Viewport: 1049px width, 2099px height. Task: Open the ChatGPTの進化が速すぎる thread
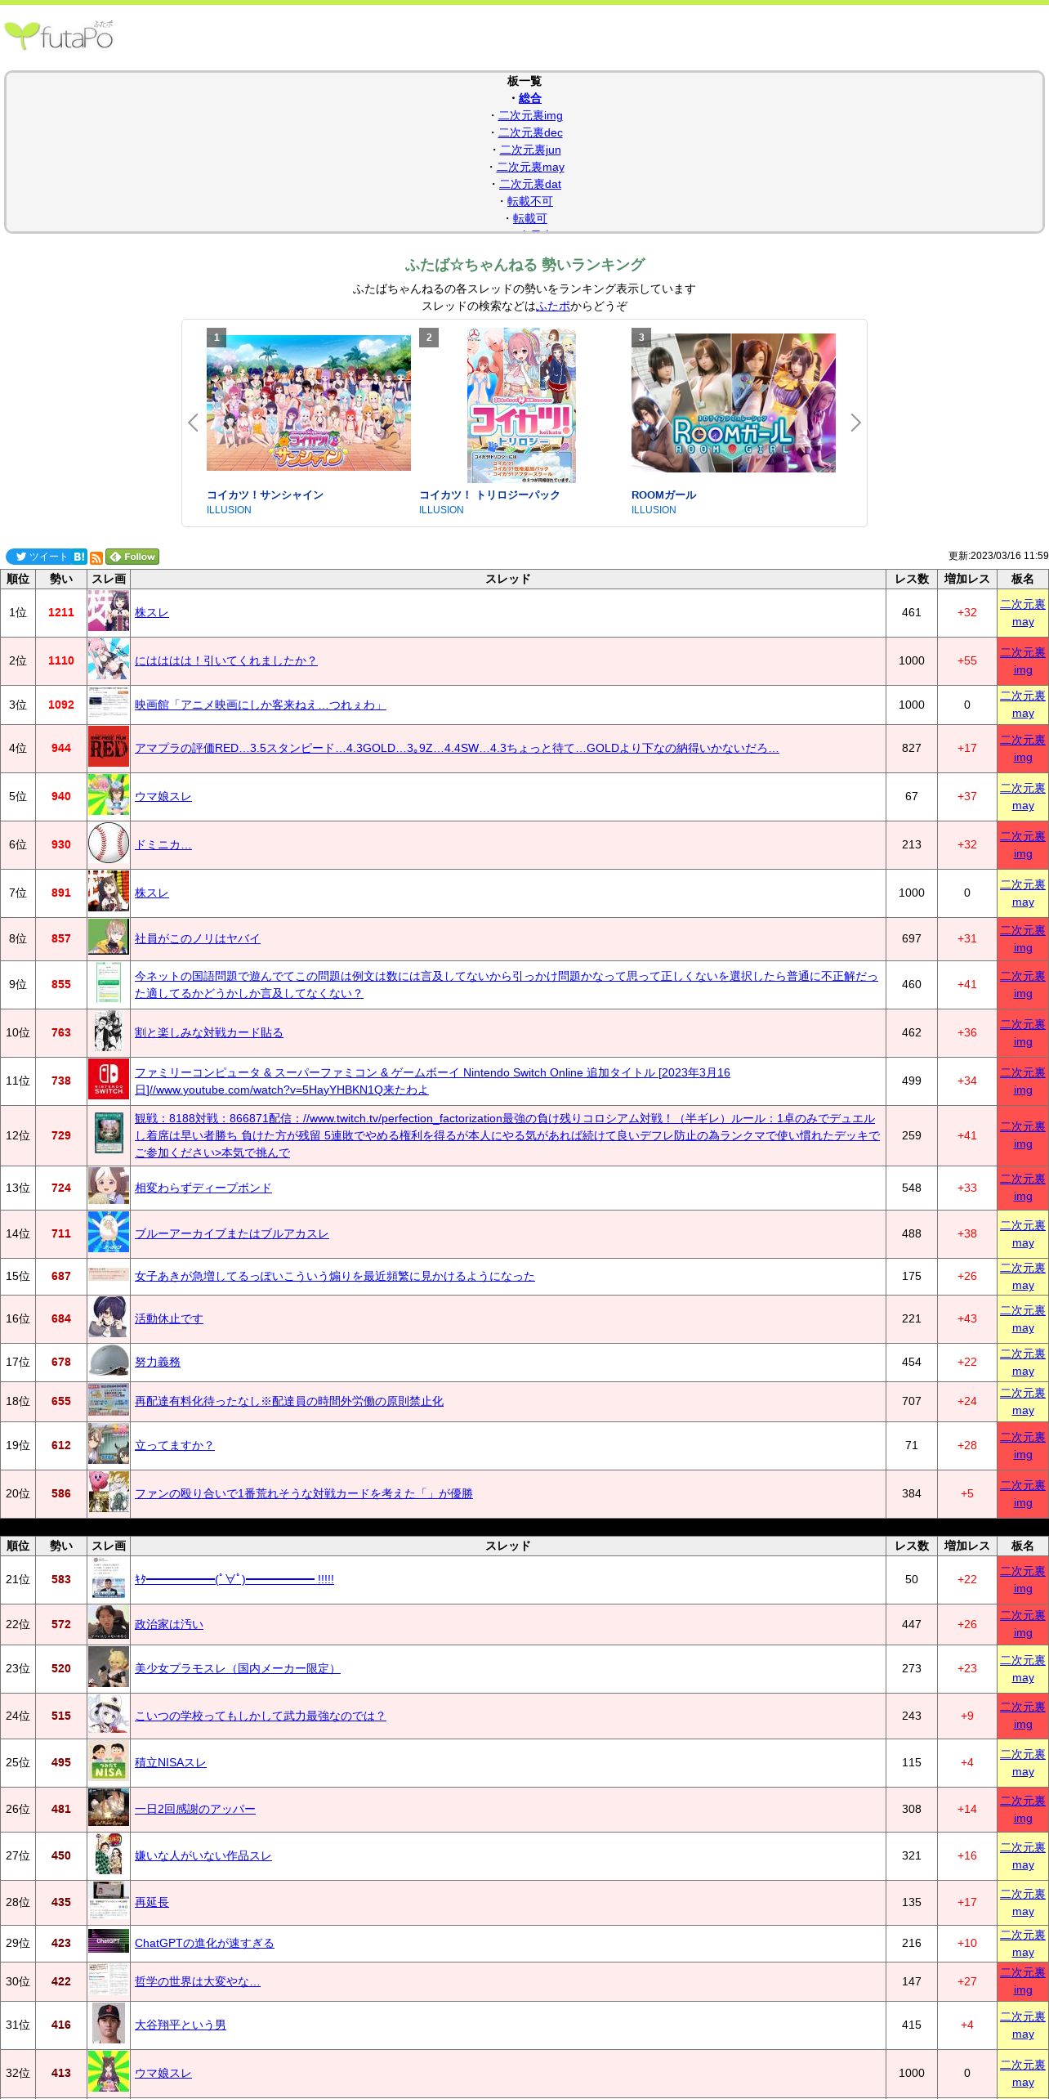pos(204,1943)
